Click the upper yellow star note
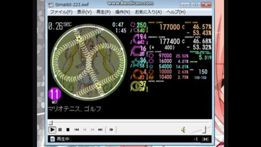This screenshot has height=147, width=261. (x=79, y=39)
